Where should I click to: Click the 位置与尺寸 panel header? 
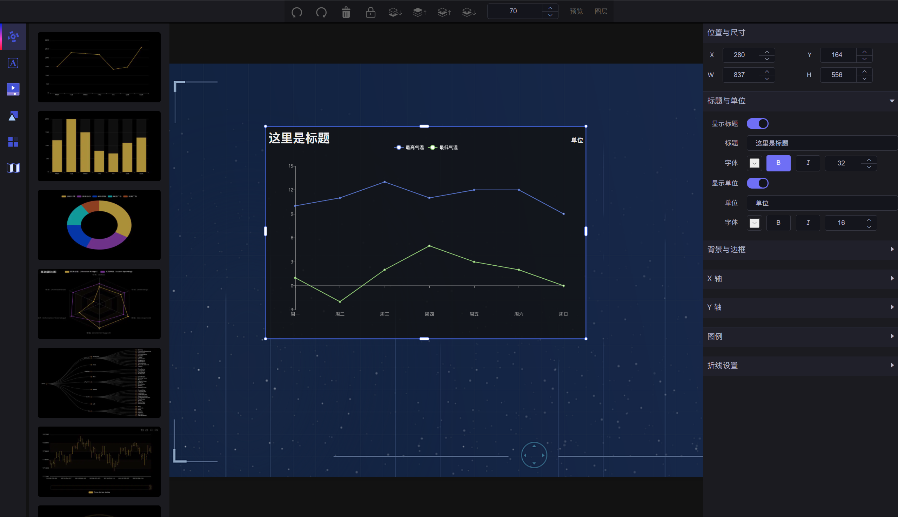(x=800, y=33)
